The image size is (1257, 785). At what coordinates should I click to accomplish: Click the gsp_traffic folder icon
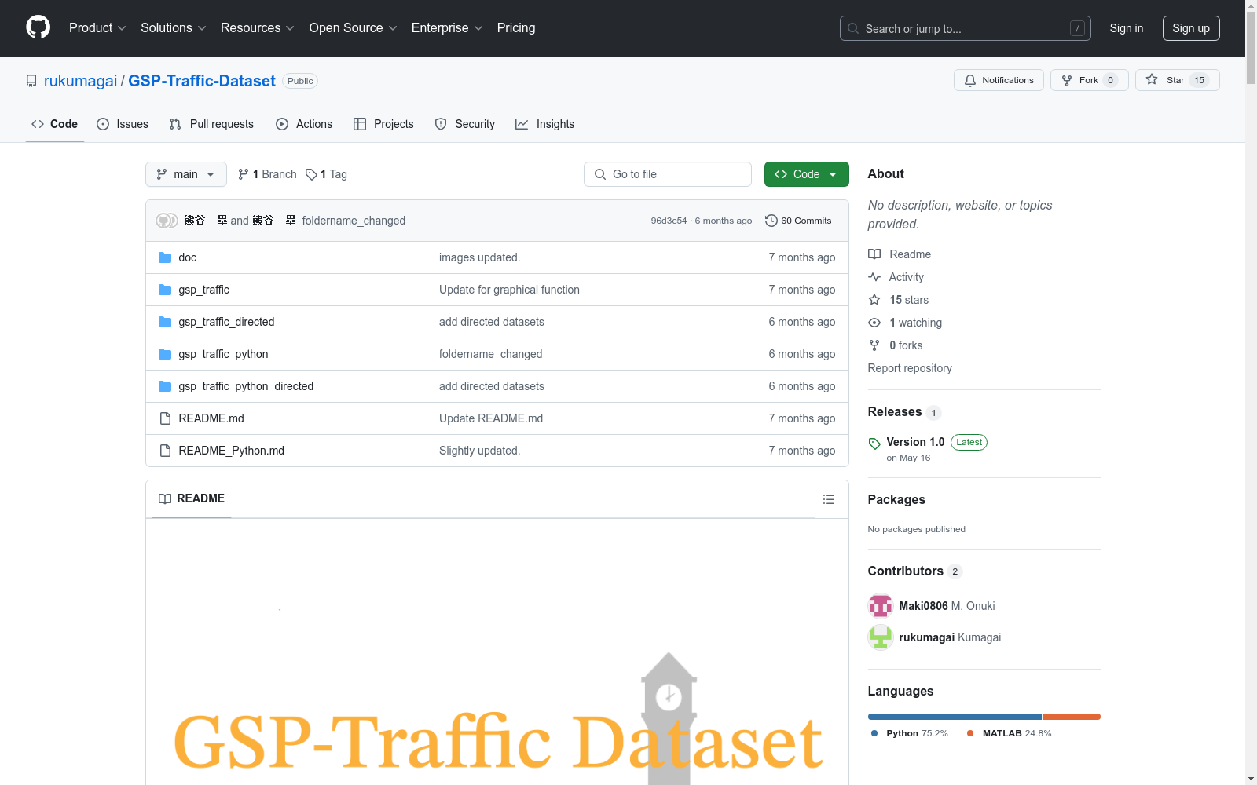[x=165, y=290]
